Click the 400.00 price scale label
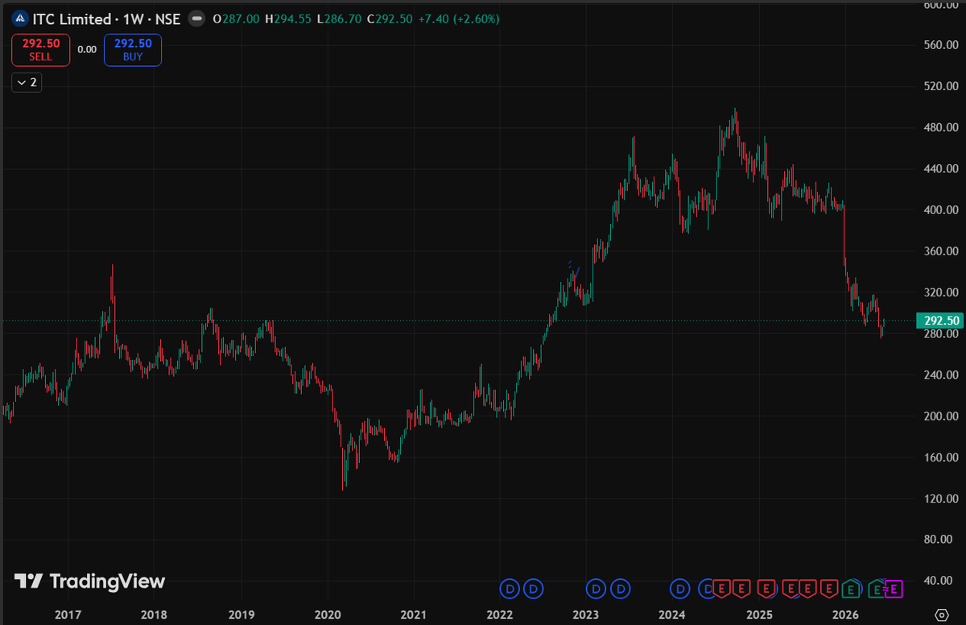 tap(943, 210)
